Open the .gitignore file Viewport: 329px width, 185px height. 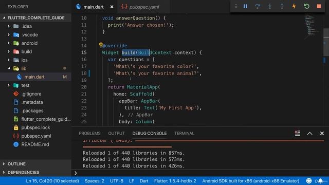[x=31, y=94]
